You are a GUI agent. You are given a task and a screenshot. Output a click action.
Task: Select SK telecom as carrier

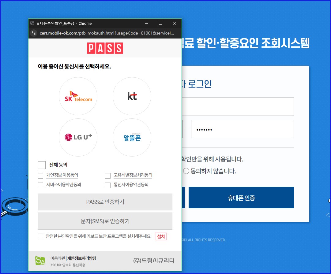click(78, 96)
